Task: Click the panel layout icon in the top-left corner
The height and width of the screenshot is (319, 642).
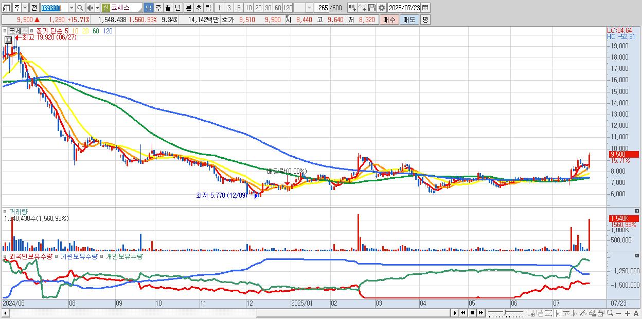Action: 7,8
